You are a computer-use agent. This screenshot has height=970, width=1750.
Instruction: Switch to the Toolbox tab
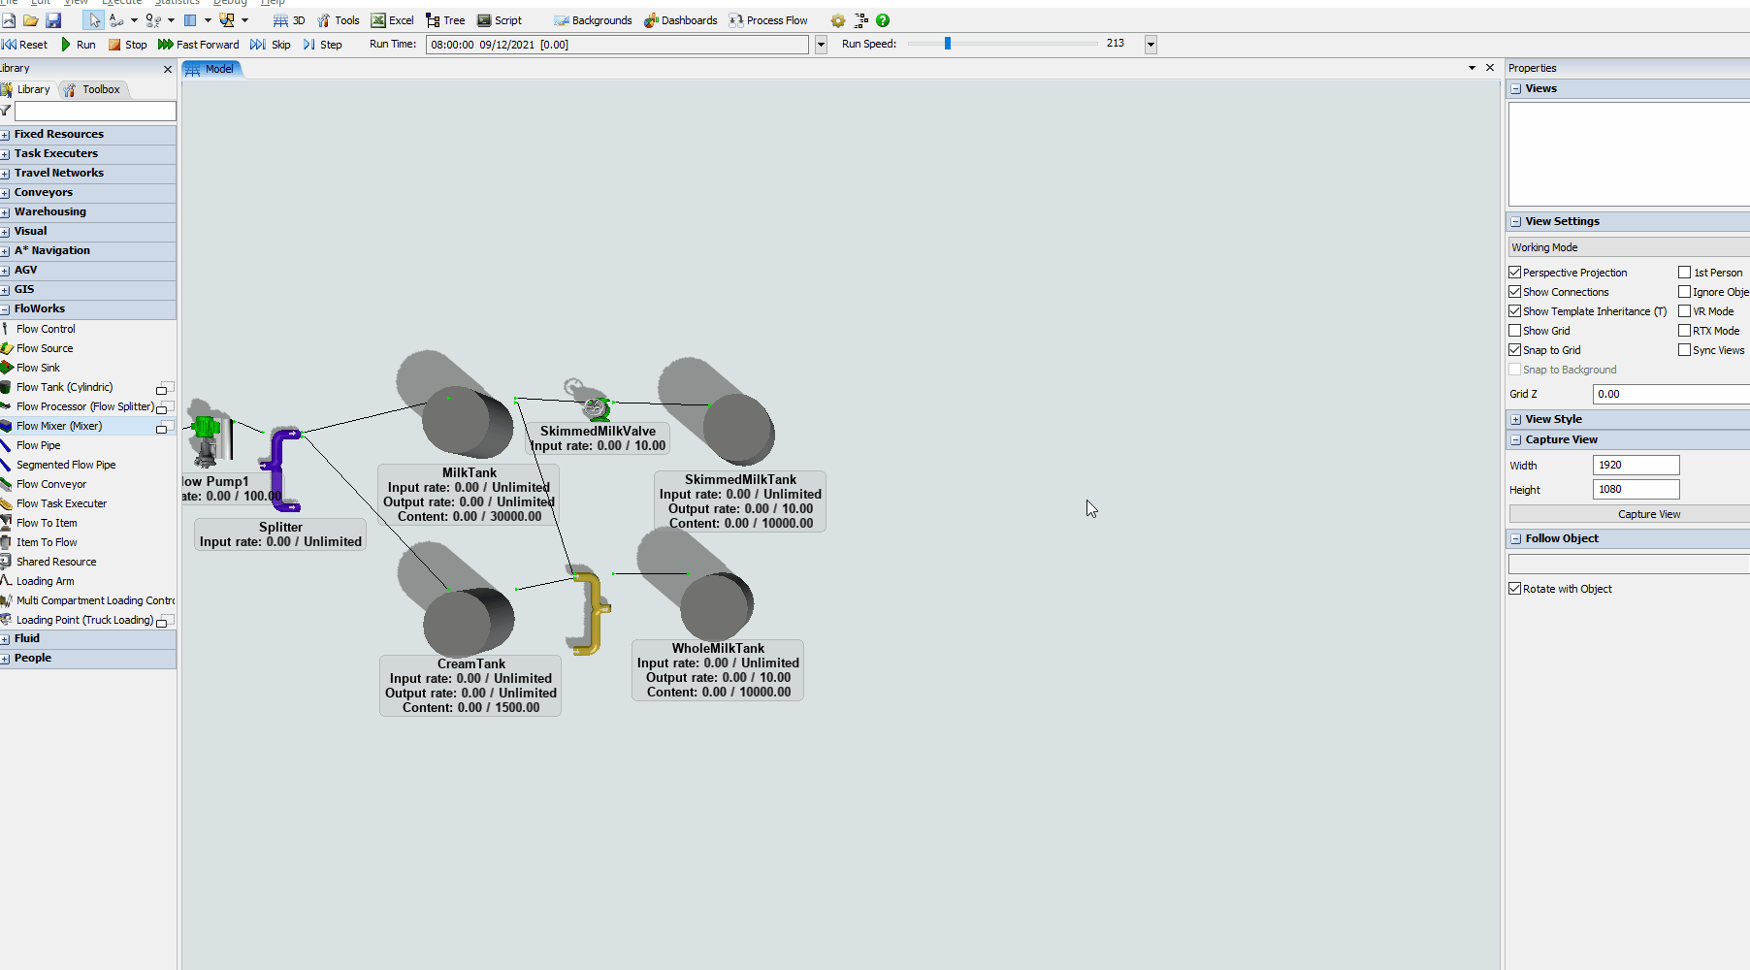pos(92,89)
